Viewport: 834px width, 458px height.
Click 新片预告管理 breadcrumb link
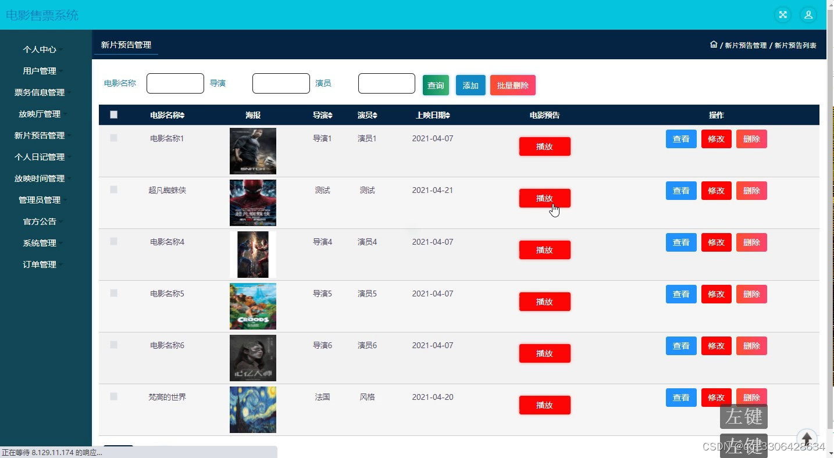coord(746,45)
